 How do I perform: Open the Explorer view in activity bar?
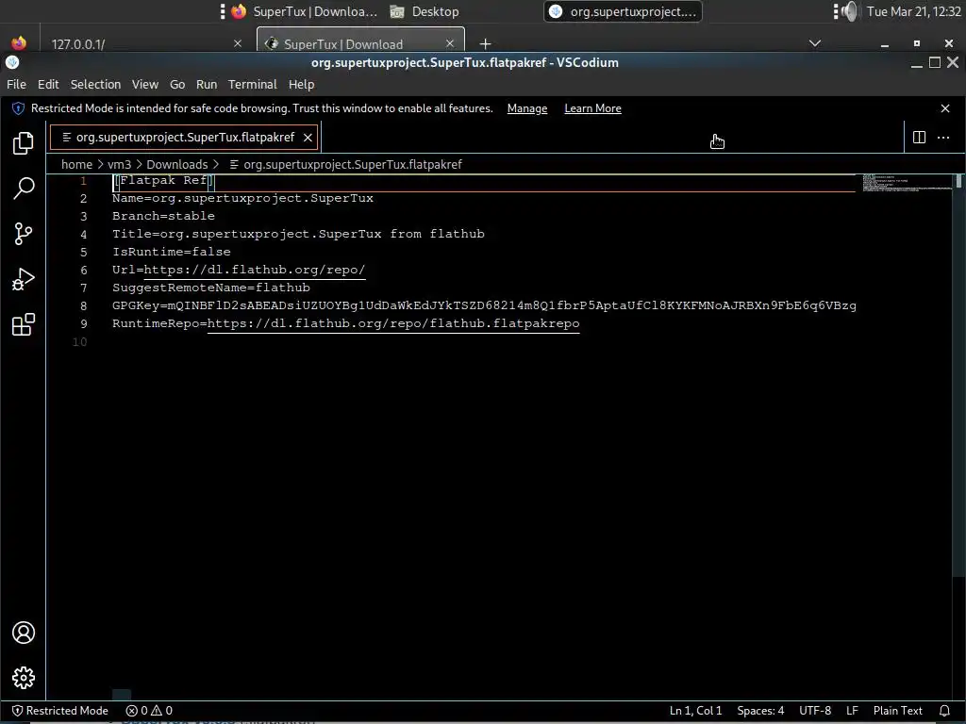pos(23,143)
